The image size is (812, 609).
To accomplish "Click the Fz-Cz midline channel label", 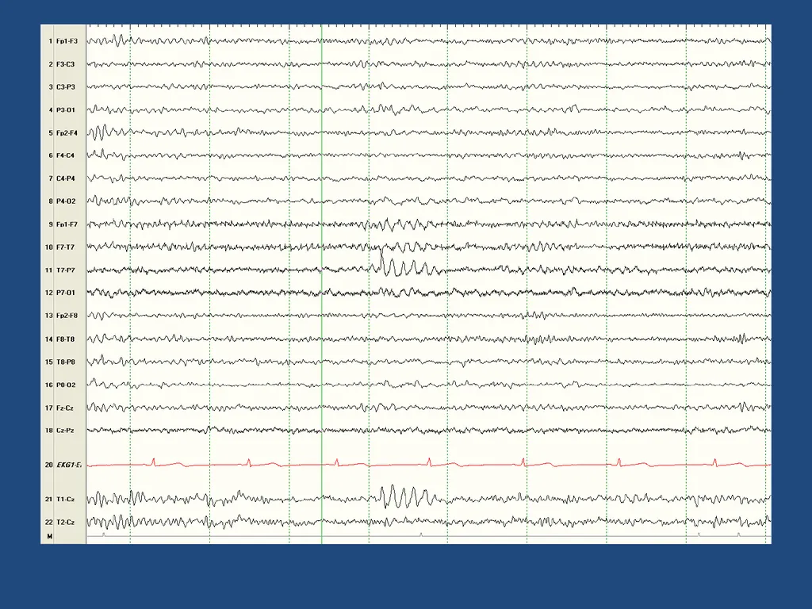I will coord(65,408).
